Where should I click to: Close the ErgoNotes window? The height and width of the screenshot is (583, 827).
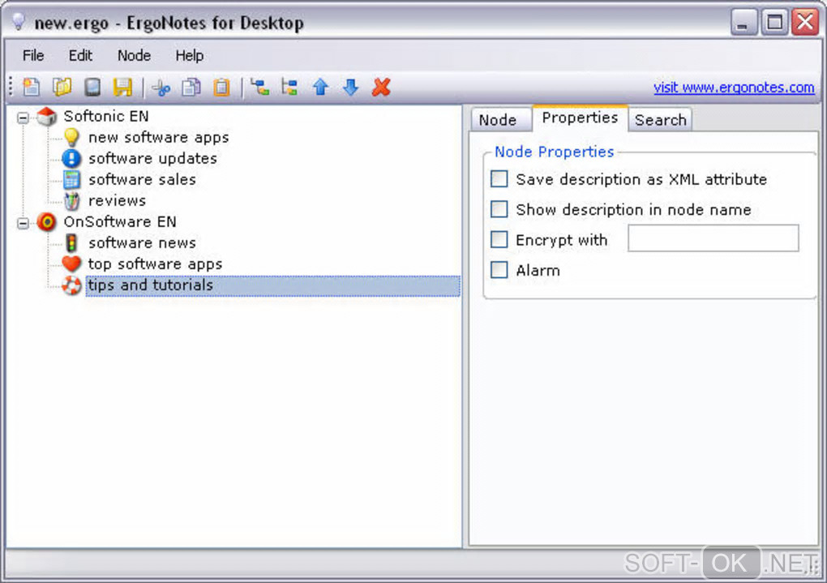(805, 22)
